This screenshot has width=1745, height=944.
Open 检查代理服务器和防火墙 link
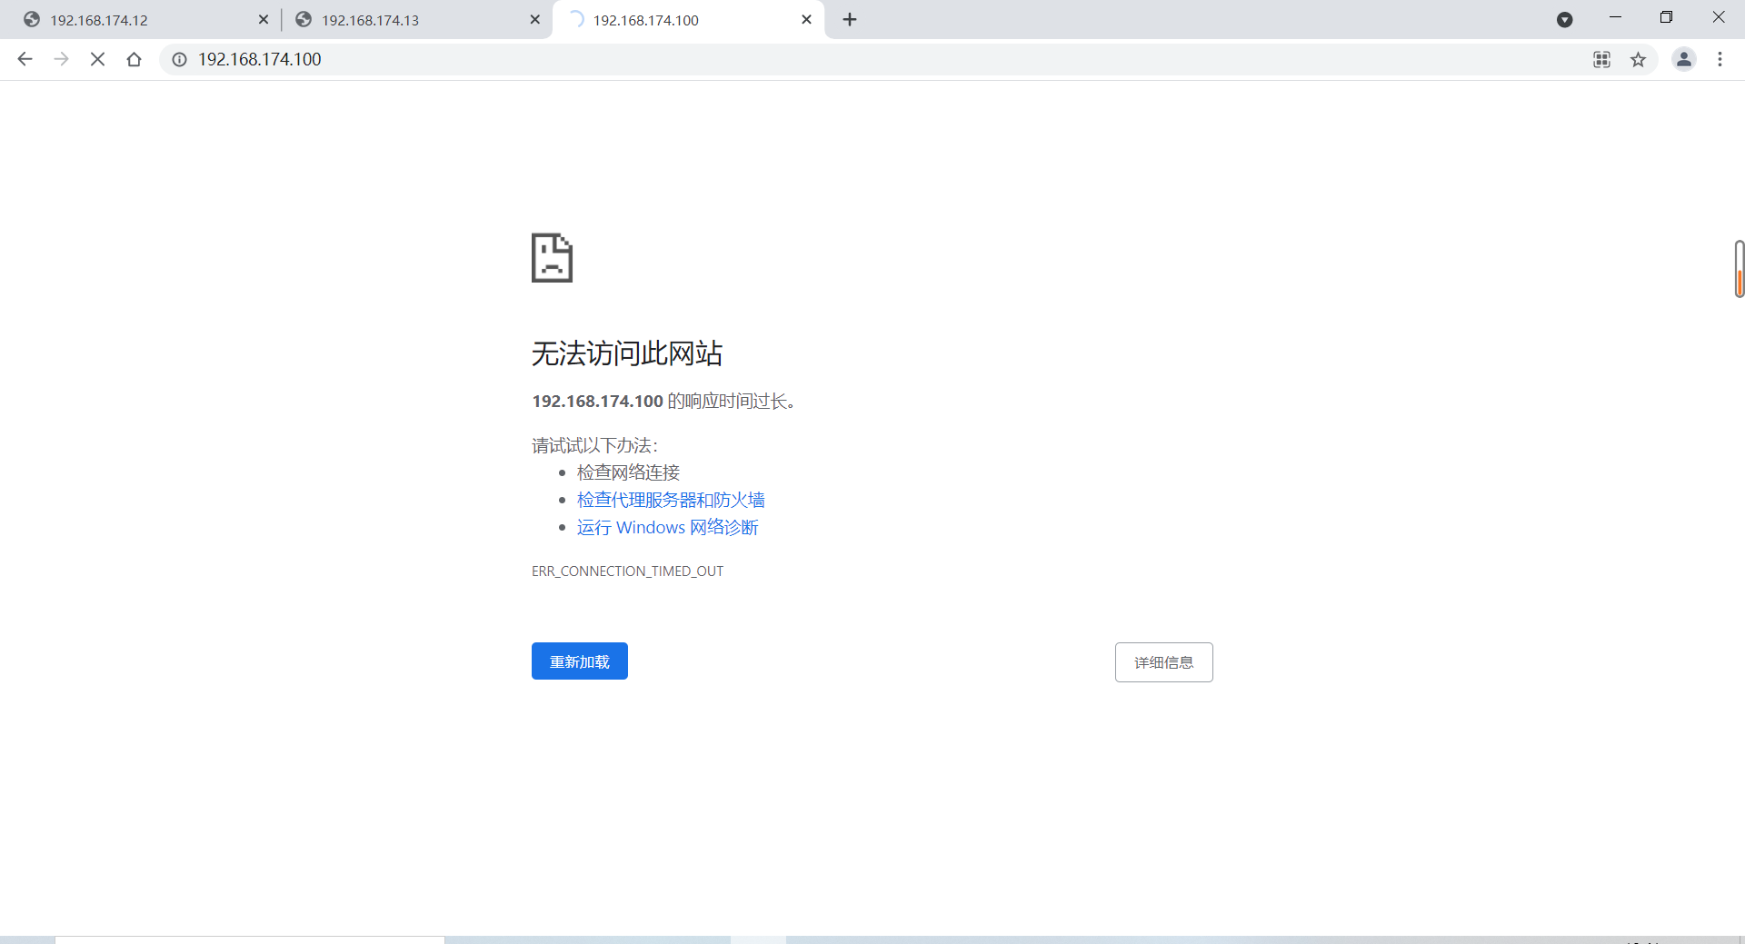point(671,500)
